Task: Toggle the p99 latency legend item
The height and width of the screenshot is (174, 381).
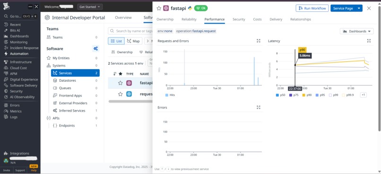Action: pos(333,95)
